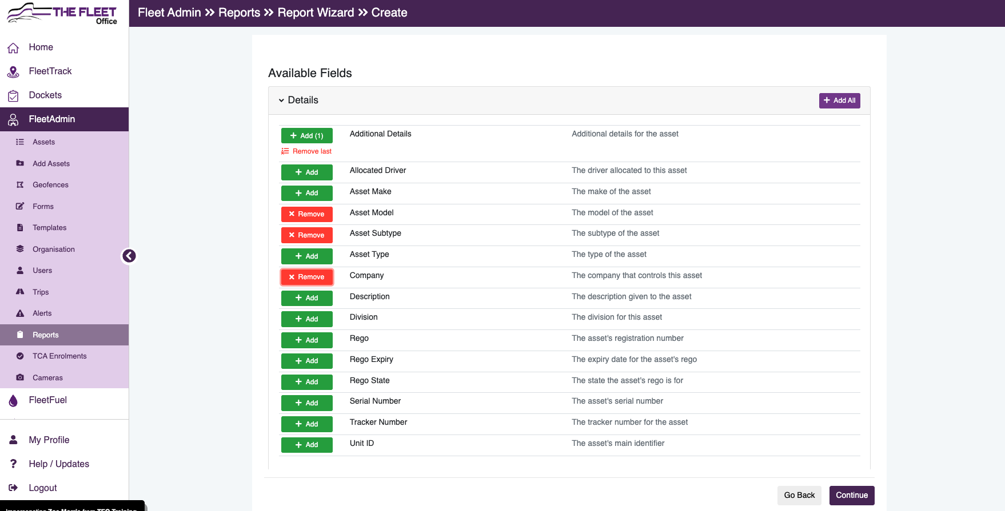Remove the Company field from report
This screenshot has height=511, width=1005.
306,277
